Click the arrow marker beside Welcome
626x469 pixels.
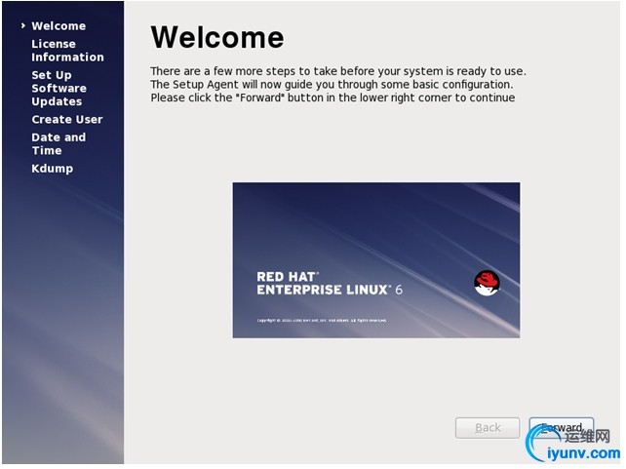pyautogui.click(x=23, y=25)
